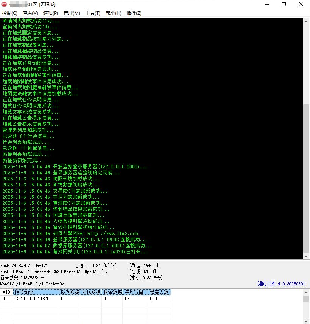Click the 翎风引擎:4.0 20250301 version link
The image size is (310, 324).
tap(281, 284)
